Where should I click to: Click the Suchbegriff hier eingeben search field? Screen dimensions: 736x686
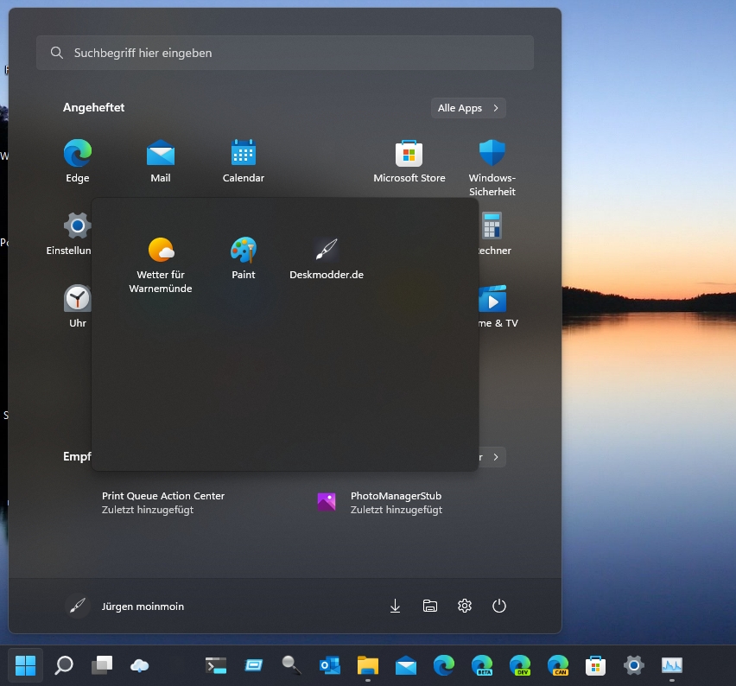point(285,53)
